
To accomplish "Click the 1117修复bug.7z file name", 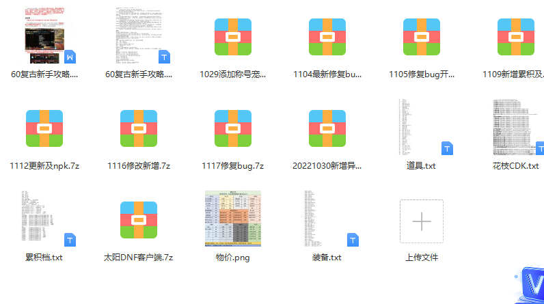I will 233,166.
